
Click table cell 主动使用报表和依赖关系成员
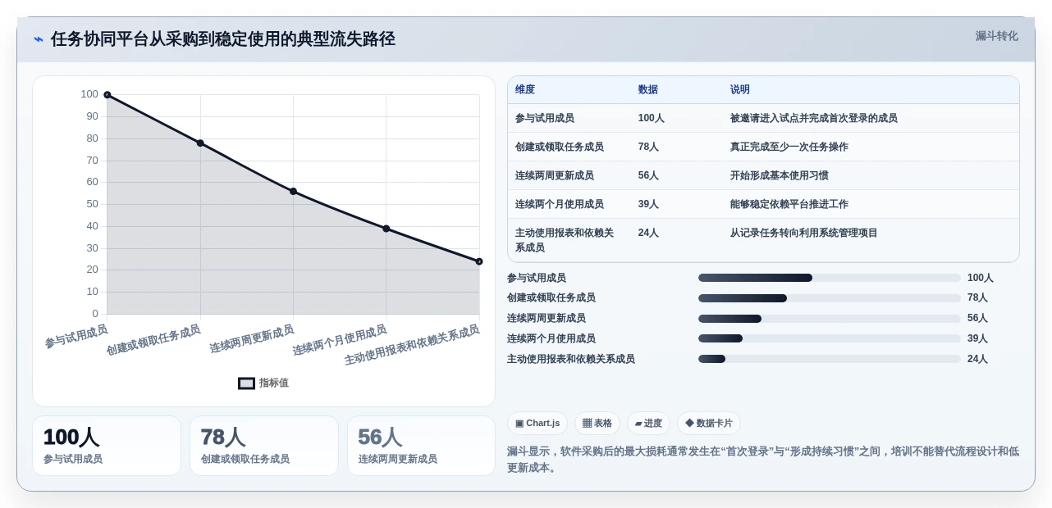click(565, 240)
